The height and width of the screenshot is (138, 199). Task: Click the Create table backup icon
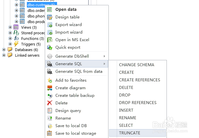coord(50,96)
